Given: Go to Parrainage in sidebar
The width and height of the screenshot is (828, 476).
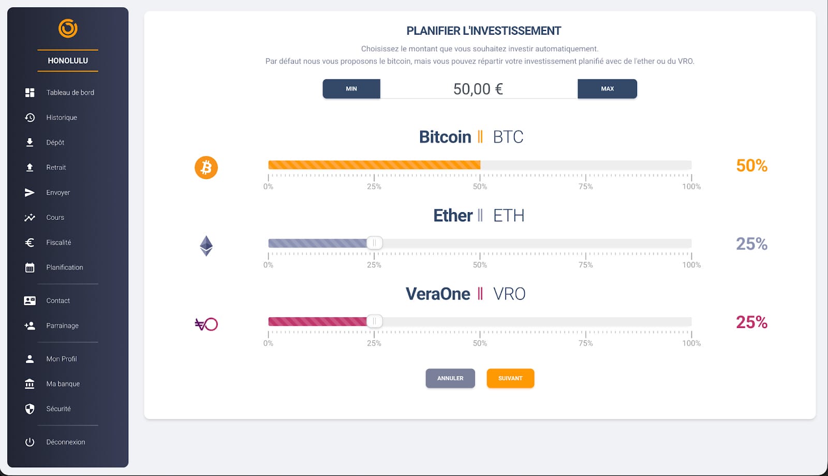Looking at the screenshot, I should (x=62, y=325).
